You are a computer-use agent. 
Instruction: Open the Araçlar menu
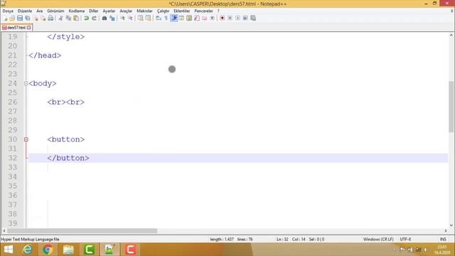tap(126, 11)
